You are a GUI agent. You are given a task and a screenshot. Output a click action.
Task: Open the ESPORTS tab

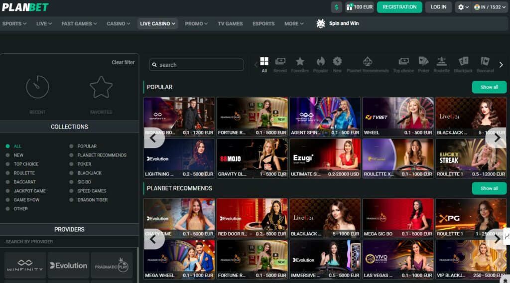click(263, 23)
